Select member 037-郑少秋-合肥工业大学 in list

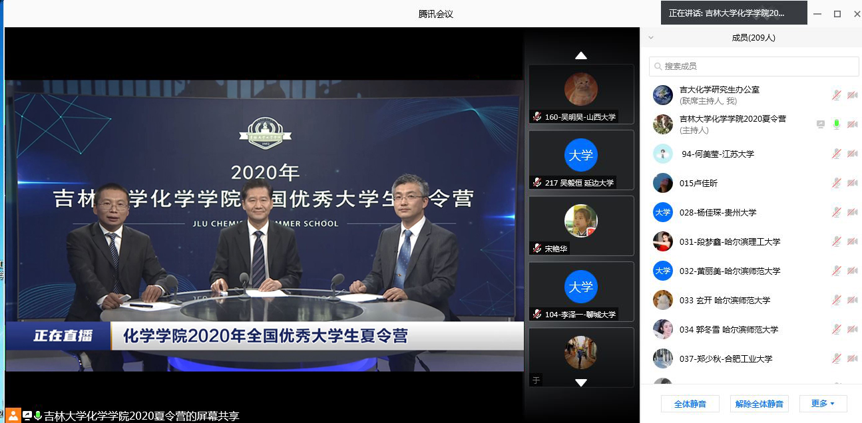pos(726,358)
